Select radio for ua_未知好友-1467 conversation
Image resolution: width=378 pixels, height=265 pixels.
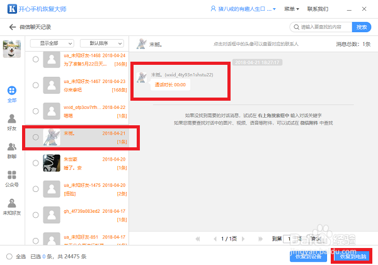pos(36,85)
